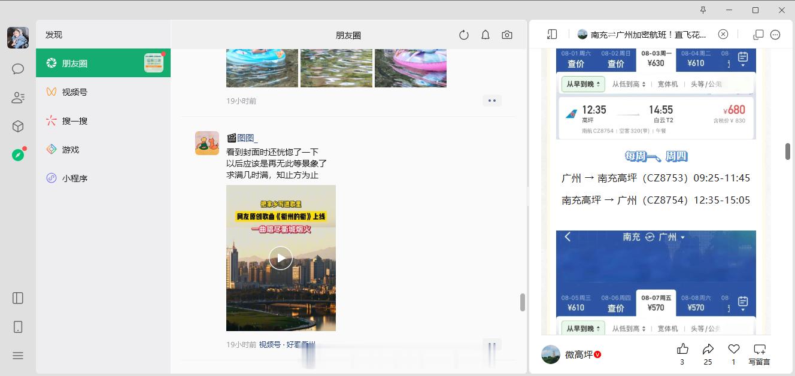
Task: Click the 08-03 ¥630 date cell in article image
Action: pos(656,59)
